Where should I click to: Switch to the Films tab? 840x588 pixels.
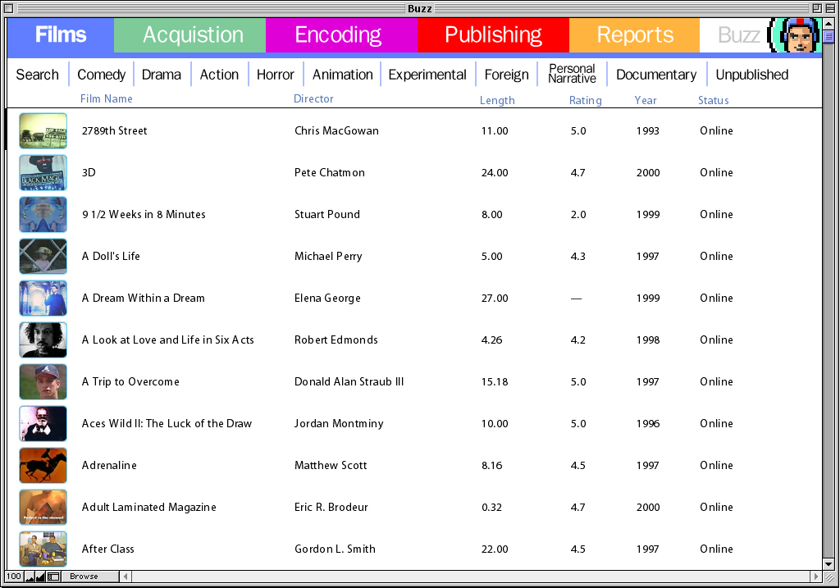click(x=61, y=34)
